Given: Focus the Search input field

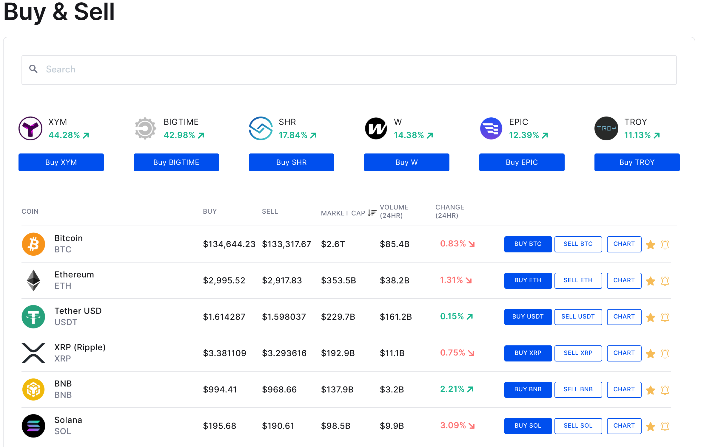Looking at the screenshot, I should click(x=349, y=70).
